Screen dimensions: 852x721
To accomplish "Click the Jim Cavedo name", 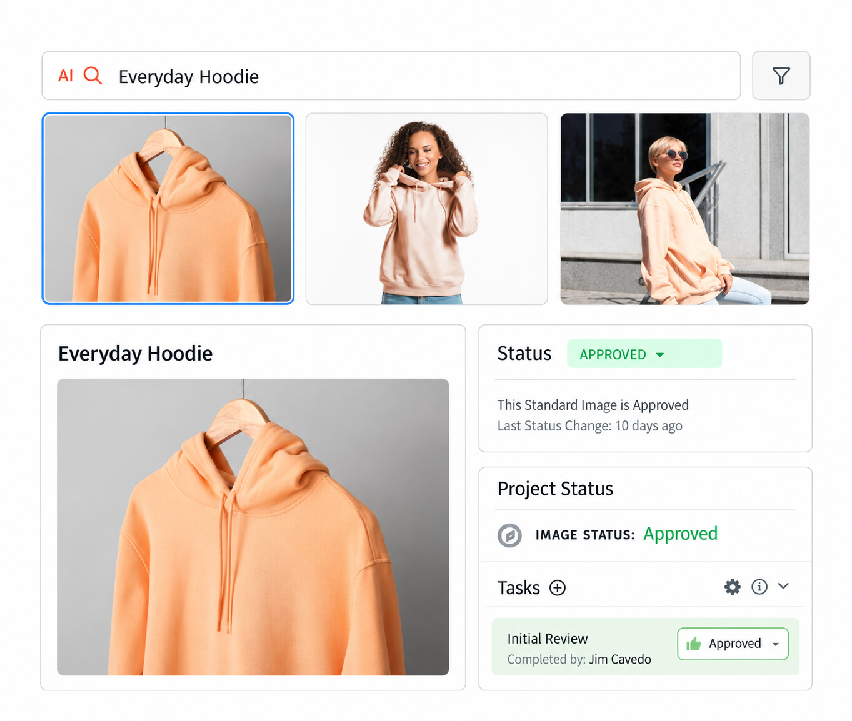I will tap(620, 659).
